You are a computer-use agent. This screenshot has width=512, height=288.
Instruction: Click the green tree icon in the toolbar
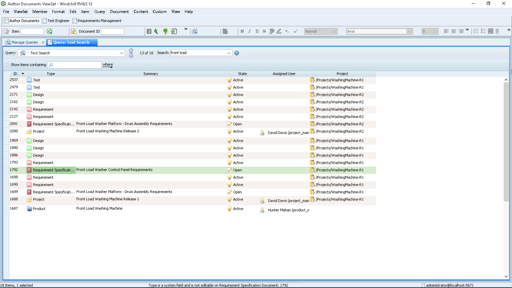pyautogui.click(x=165, y=31)
